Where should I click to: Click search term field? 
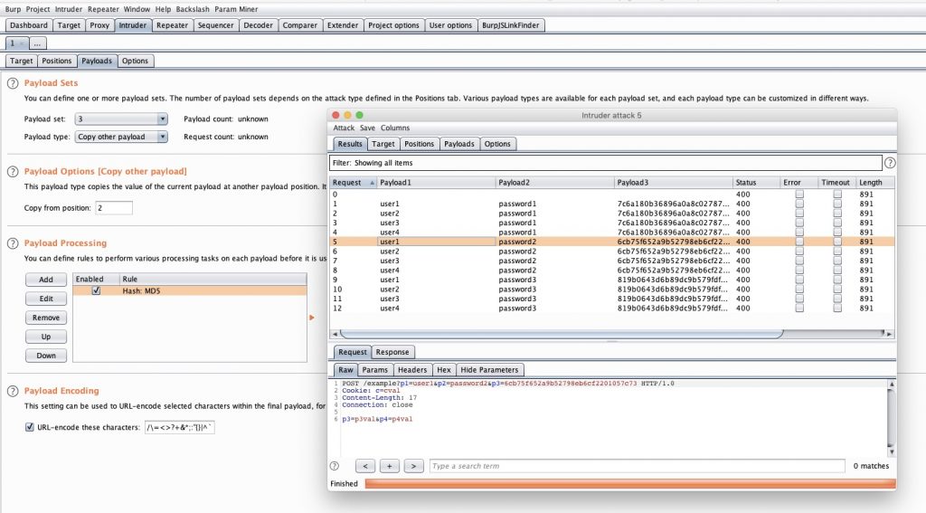[637, 466]
